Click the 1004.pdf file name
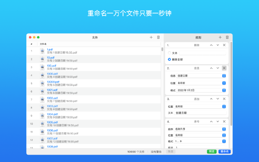Viewport: 259px width, 162px height. pos(52,114)
